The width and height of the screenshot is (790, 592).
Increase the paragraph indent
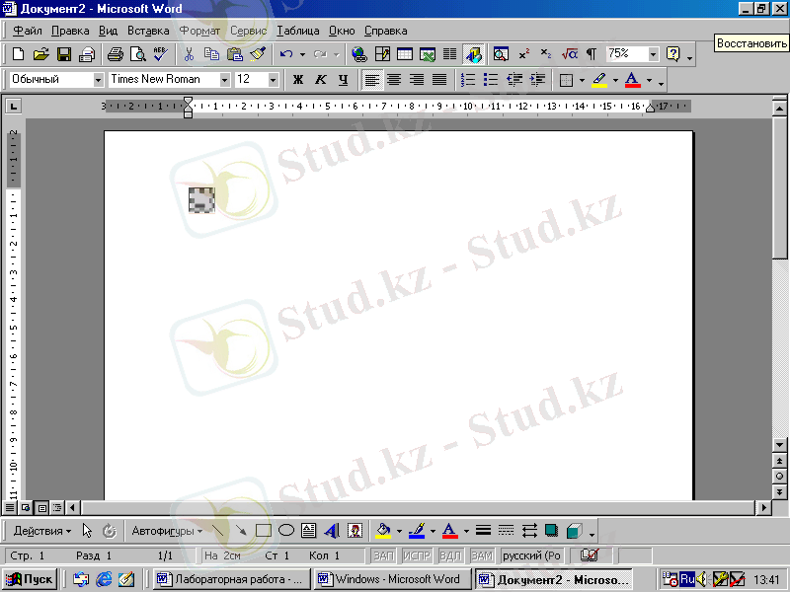pyautogui.click(x=537, y=80)
